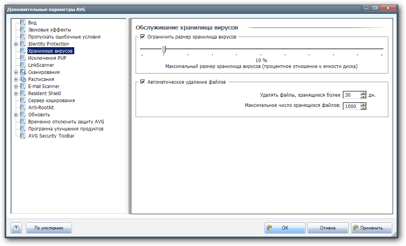Click the max files field showing 1000
The image size is (406, 246).
[352, 106]
